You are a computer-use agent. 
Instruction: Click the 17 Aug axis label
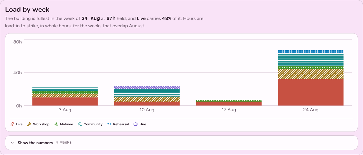[229, 110]
